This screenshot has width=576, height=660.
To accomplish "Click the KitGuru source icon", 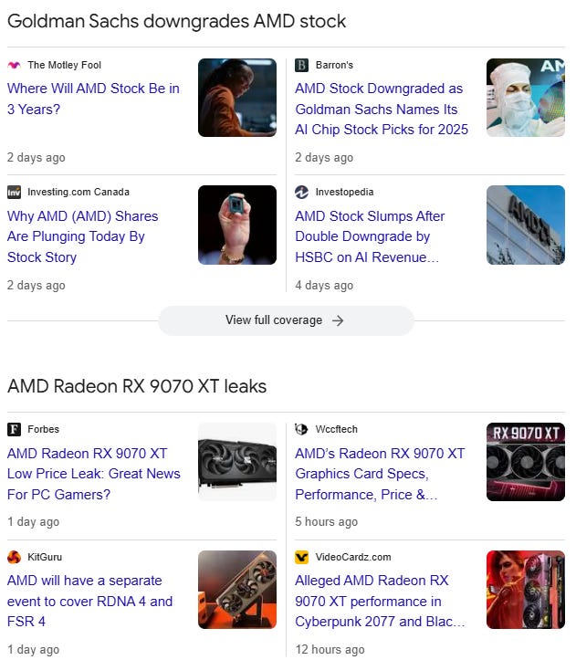I will (x=14, y=557).
